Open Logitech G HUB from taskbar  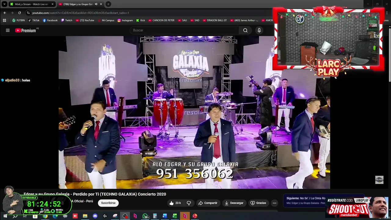click(x=105, y=216)
